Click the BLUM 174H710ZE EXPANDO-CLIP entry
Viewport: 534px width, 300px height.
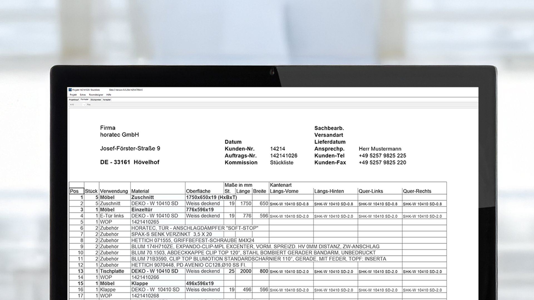point(255,246)
